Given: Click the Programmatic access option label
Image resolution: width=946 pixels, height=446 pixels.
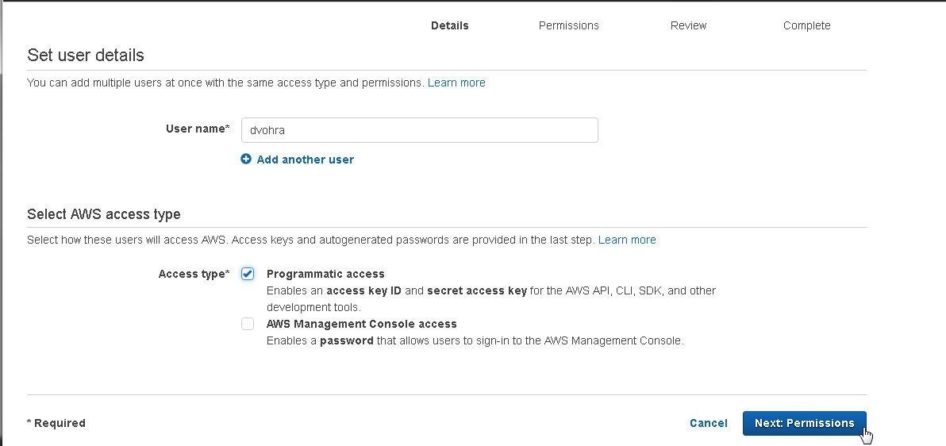Looking at the screenshot, I should pos(325,274).
